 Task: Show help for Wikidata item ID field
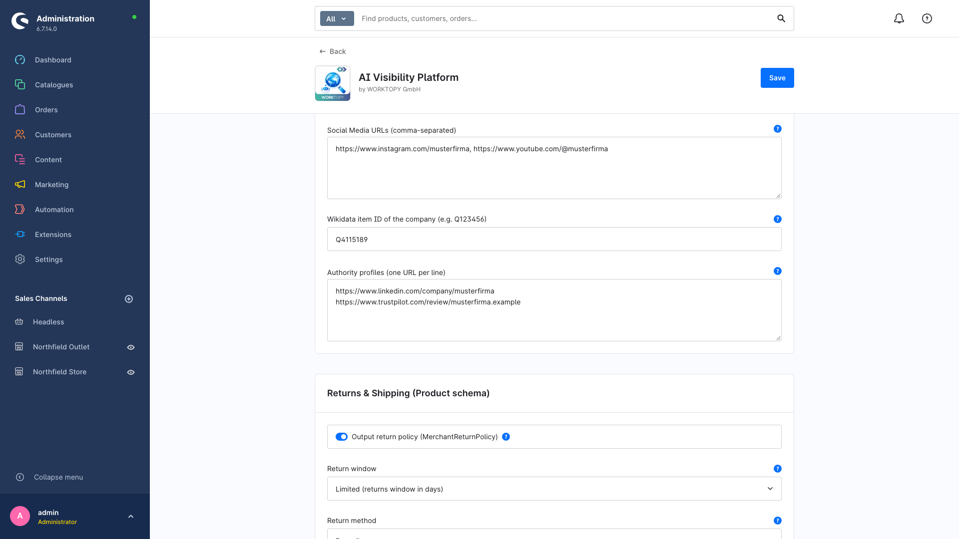pyautogui.click(x=778, y=219)
